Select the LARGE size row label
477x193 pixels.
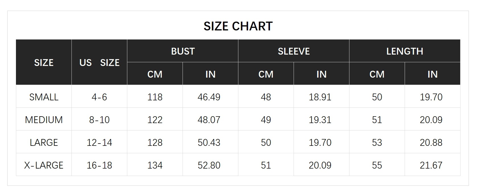coord(44,142)
